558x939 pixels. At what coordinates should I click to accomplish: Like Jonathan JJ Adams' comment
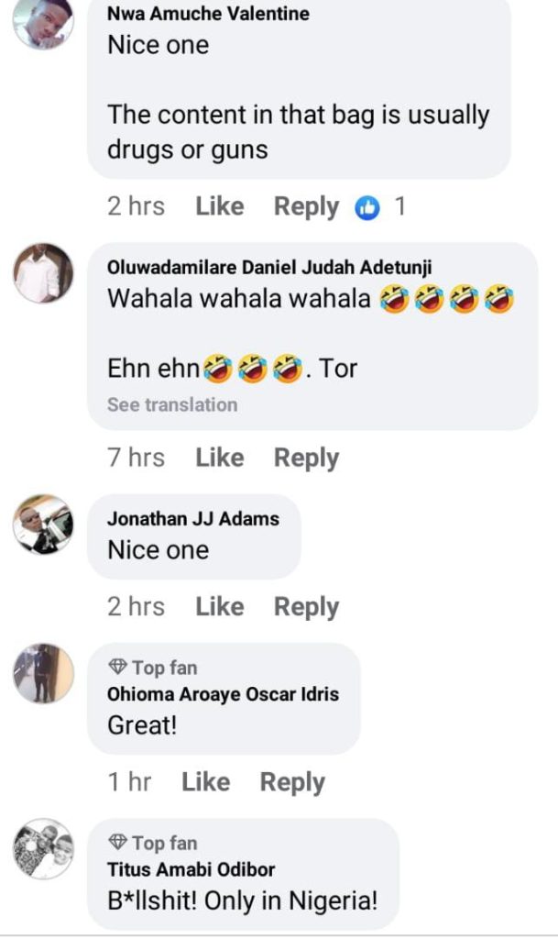pyautogui.click(x=220, y=607)
